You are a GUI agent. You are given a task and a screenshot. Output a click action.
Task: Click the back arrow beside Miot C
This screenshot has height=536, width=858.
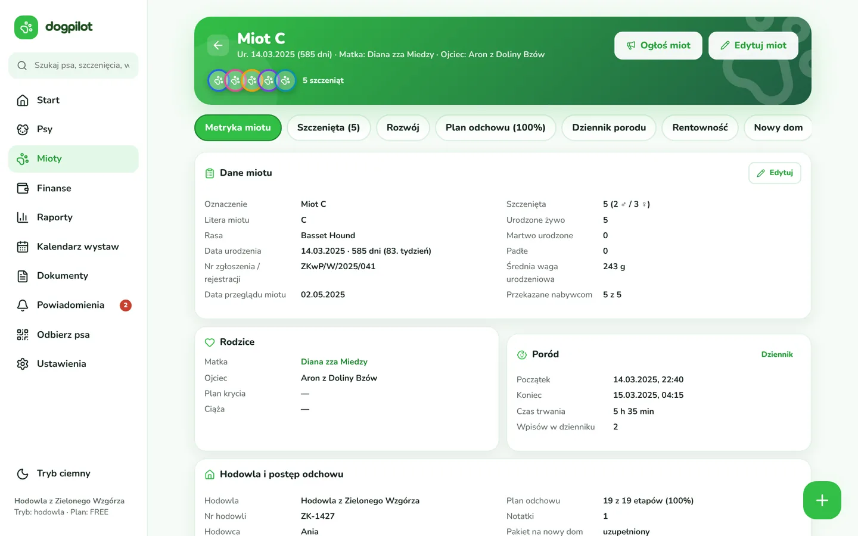pos(218,45)
